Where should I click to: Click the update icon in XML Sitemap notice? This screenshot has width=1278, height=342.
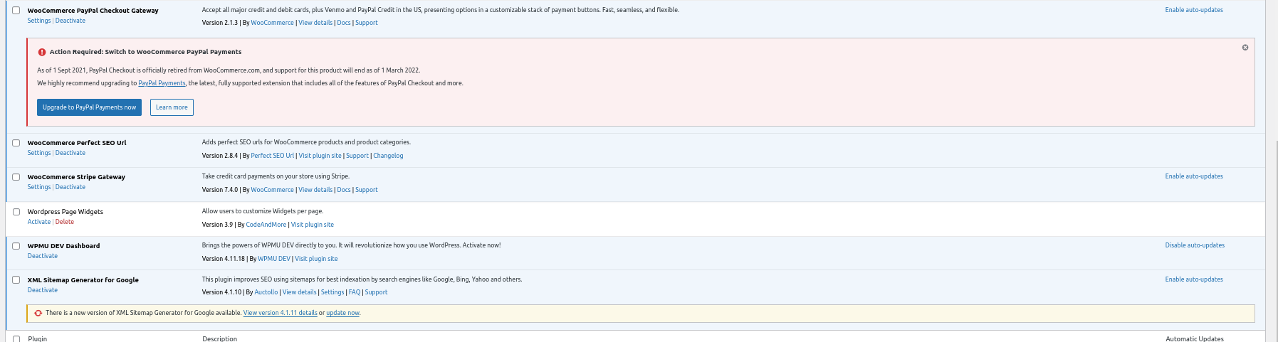38,313
